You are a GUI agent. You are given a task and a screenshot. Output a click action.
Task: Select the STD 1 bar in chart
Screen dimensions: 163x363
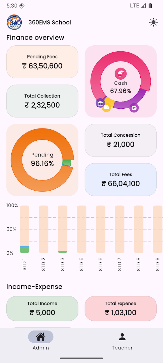click(25, 229)
